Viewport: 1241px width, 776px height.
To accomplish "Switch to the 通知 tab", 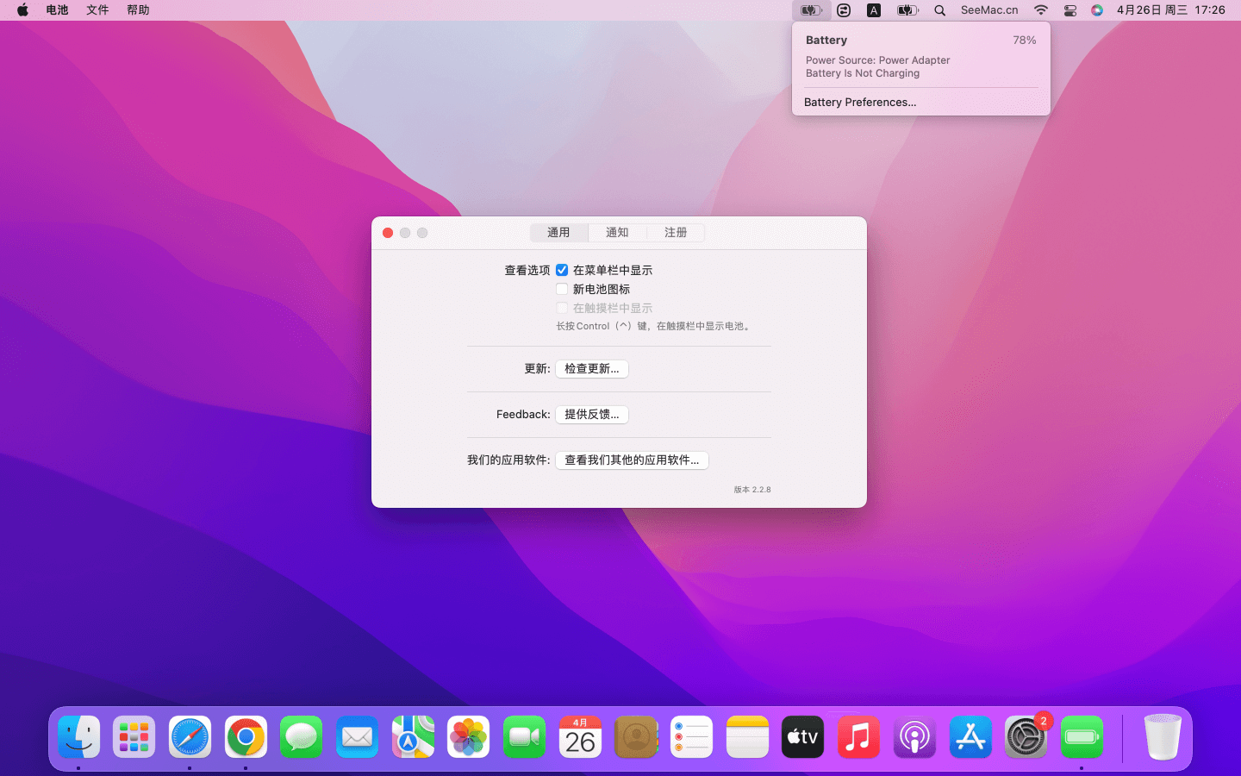I will [617, 233].
